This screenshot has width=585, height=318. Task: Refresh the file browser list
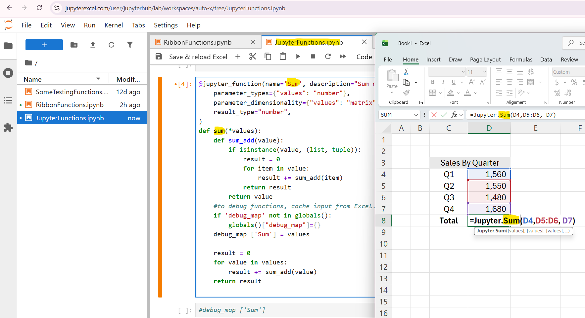click(111, 45)
